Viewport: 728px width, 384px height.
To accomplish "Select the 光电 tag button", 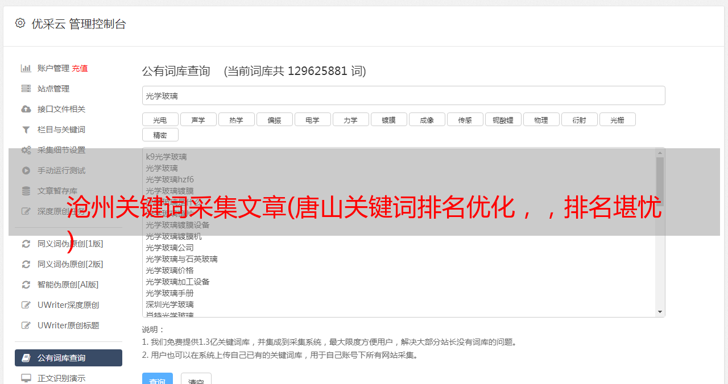I will click(x=160, y=119).
